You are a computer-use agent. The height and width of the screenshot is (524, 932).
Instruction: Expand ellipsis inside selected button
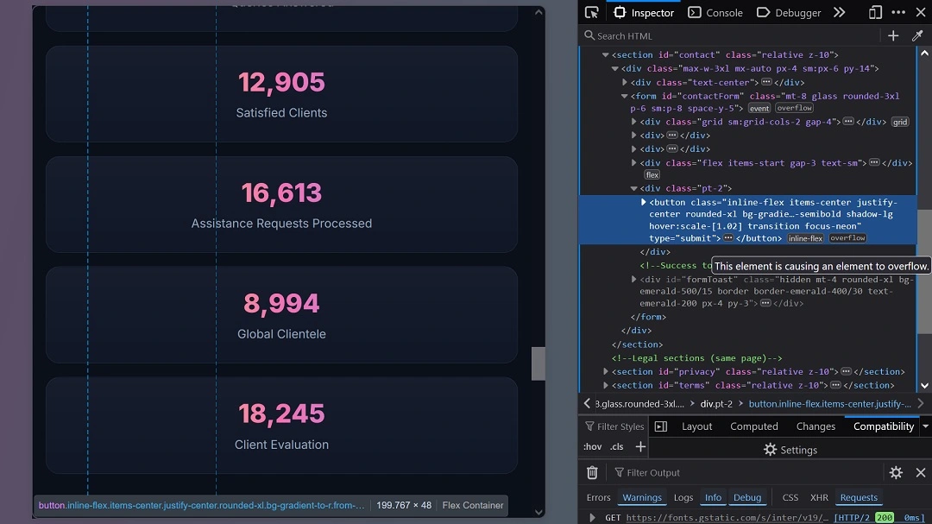pos(728,238)
